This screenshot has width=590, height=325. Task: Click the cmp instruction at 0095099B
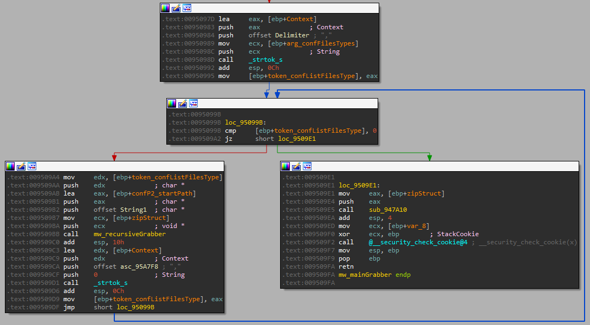pos(273,131)
